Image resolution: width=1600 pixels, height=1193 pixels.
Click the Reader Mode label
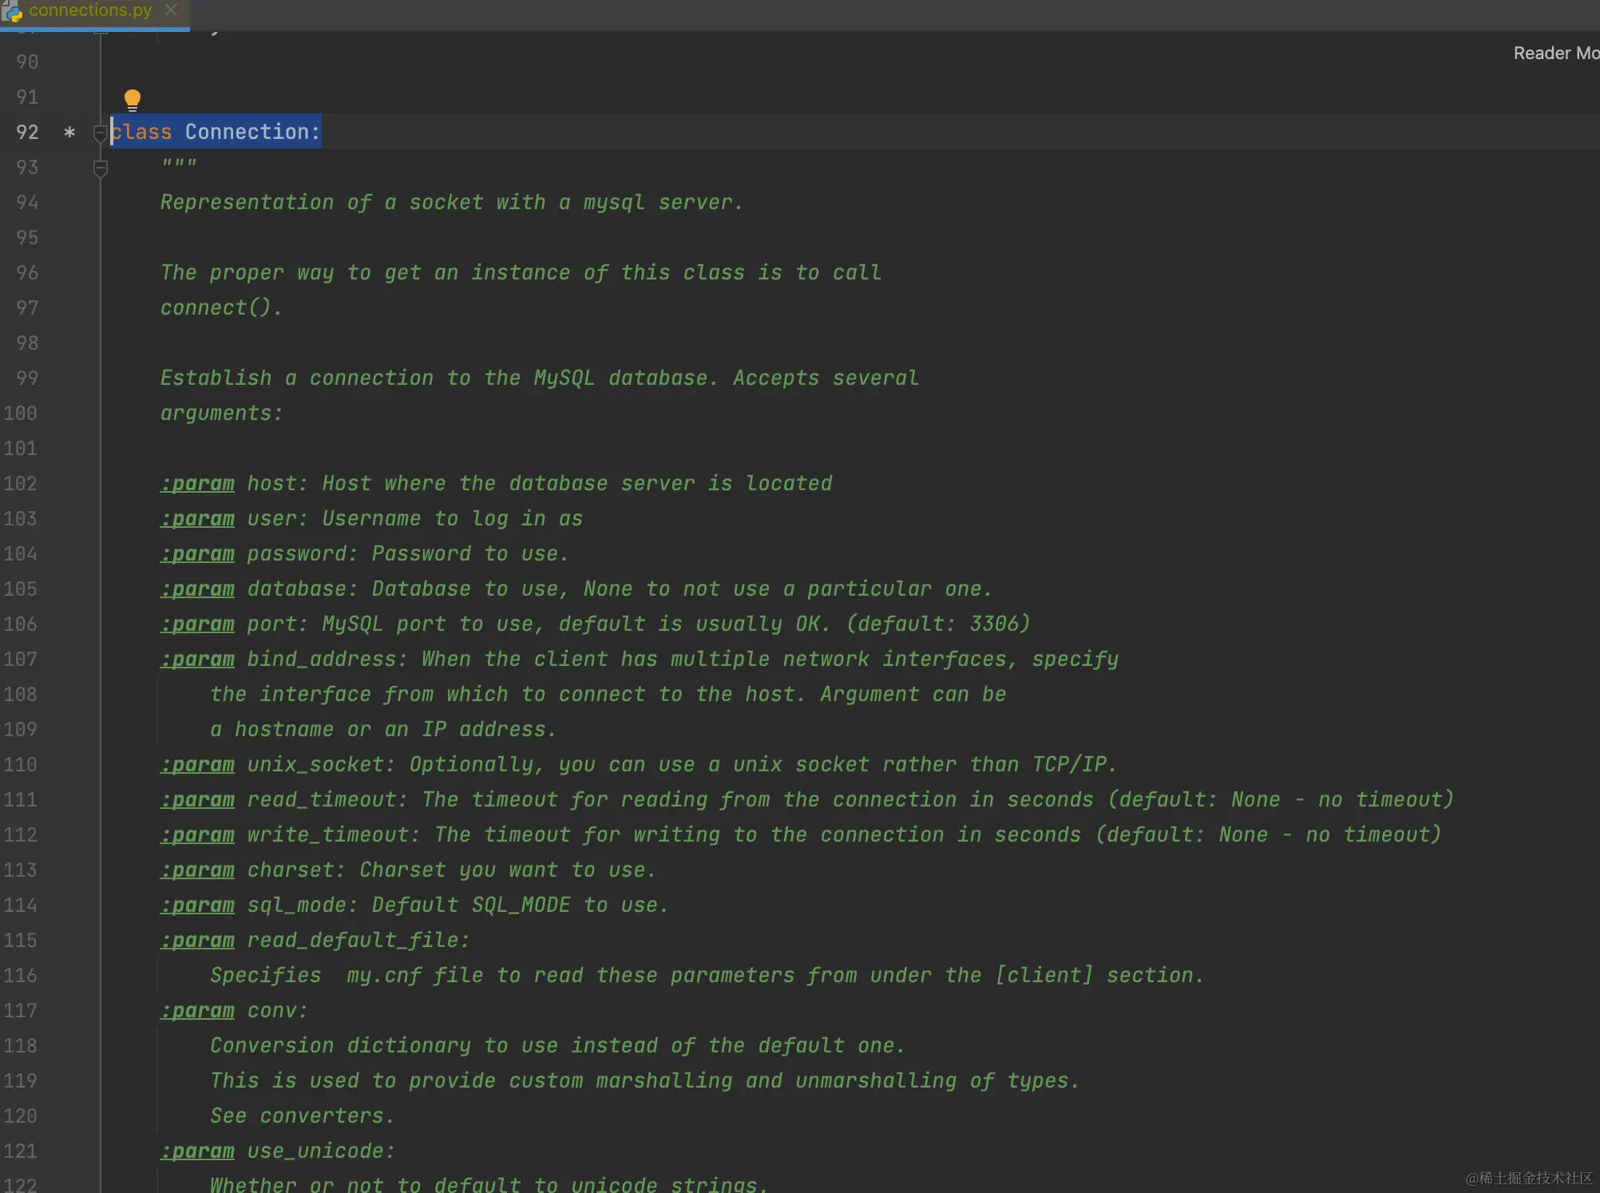1555,54
